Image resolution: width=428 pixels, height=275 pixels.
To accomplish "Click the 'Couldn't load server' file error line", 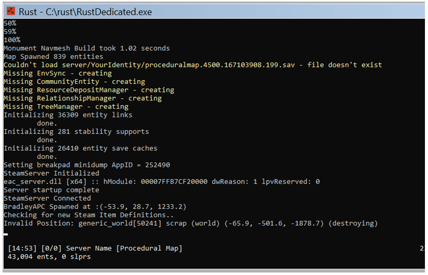I will (193, 65).
